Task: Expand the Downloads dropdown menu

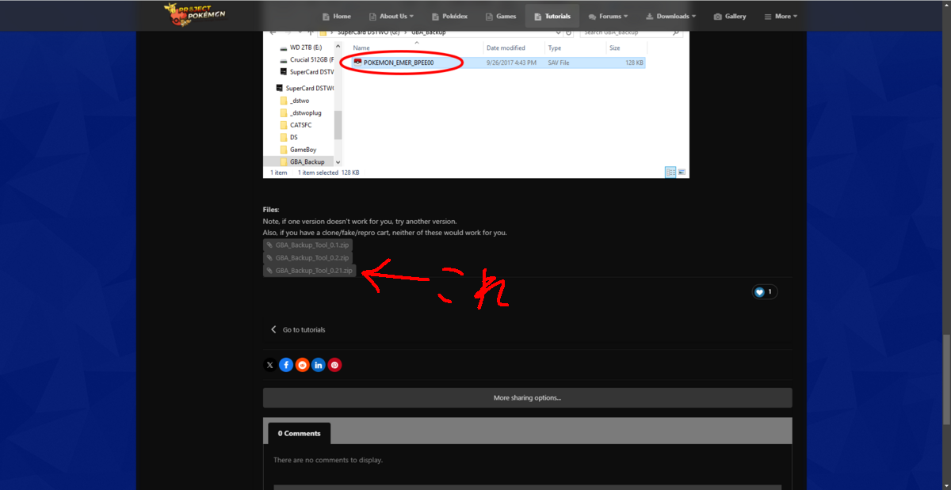Action: pos(670,16)
